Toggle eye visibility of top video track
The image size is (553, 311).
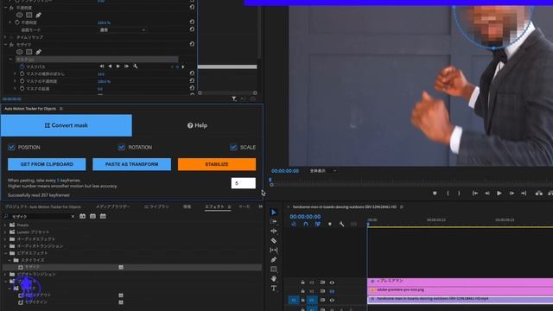click(x=332, y=282)
